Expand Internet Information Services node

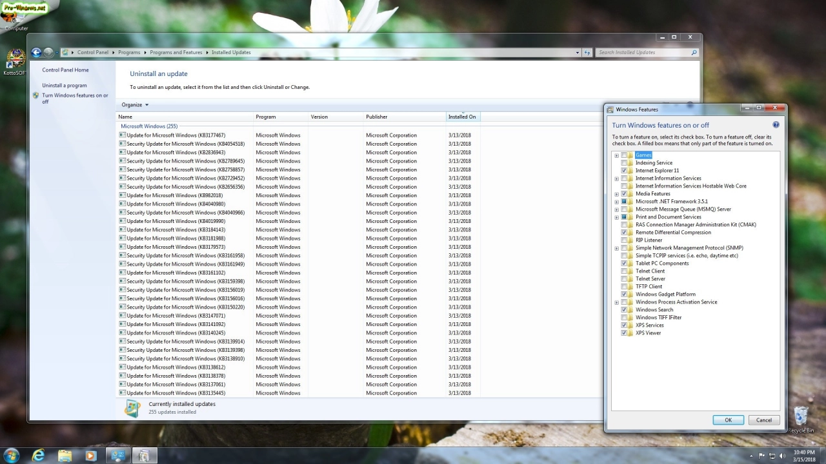click(616, 179)
